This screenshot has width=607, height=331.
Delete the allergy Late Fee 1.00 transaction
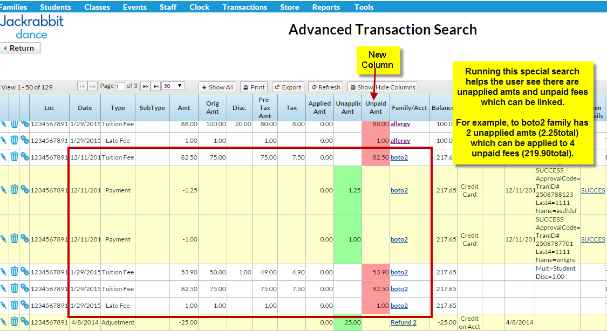[x=15, y=140]
